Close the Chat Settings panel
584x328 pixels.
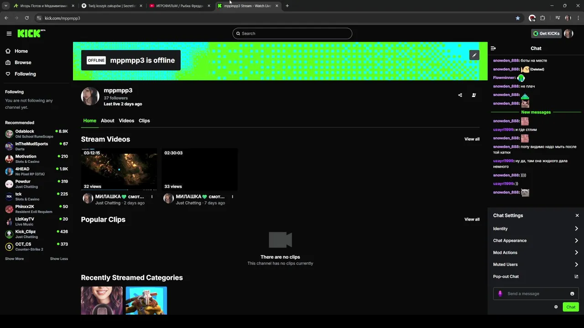tap(577, 215)
